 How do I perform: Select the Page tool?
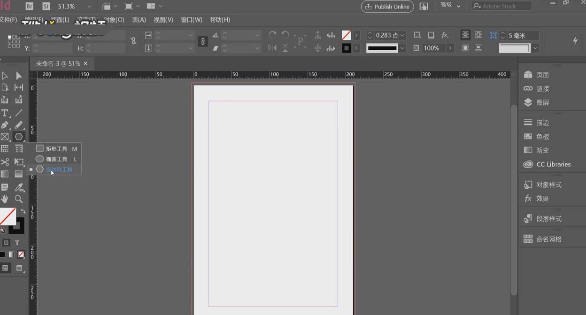pos(5,87)
